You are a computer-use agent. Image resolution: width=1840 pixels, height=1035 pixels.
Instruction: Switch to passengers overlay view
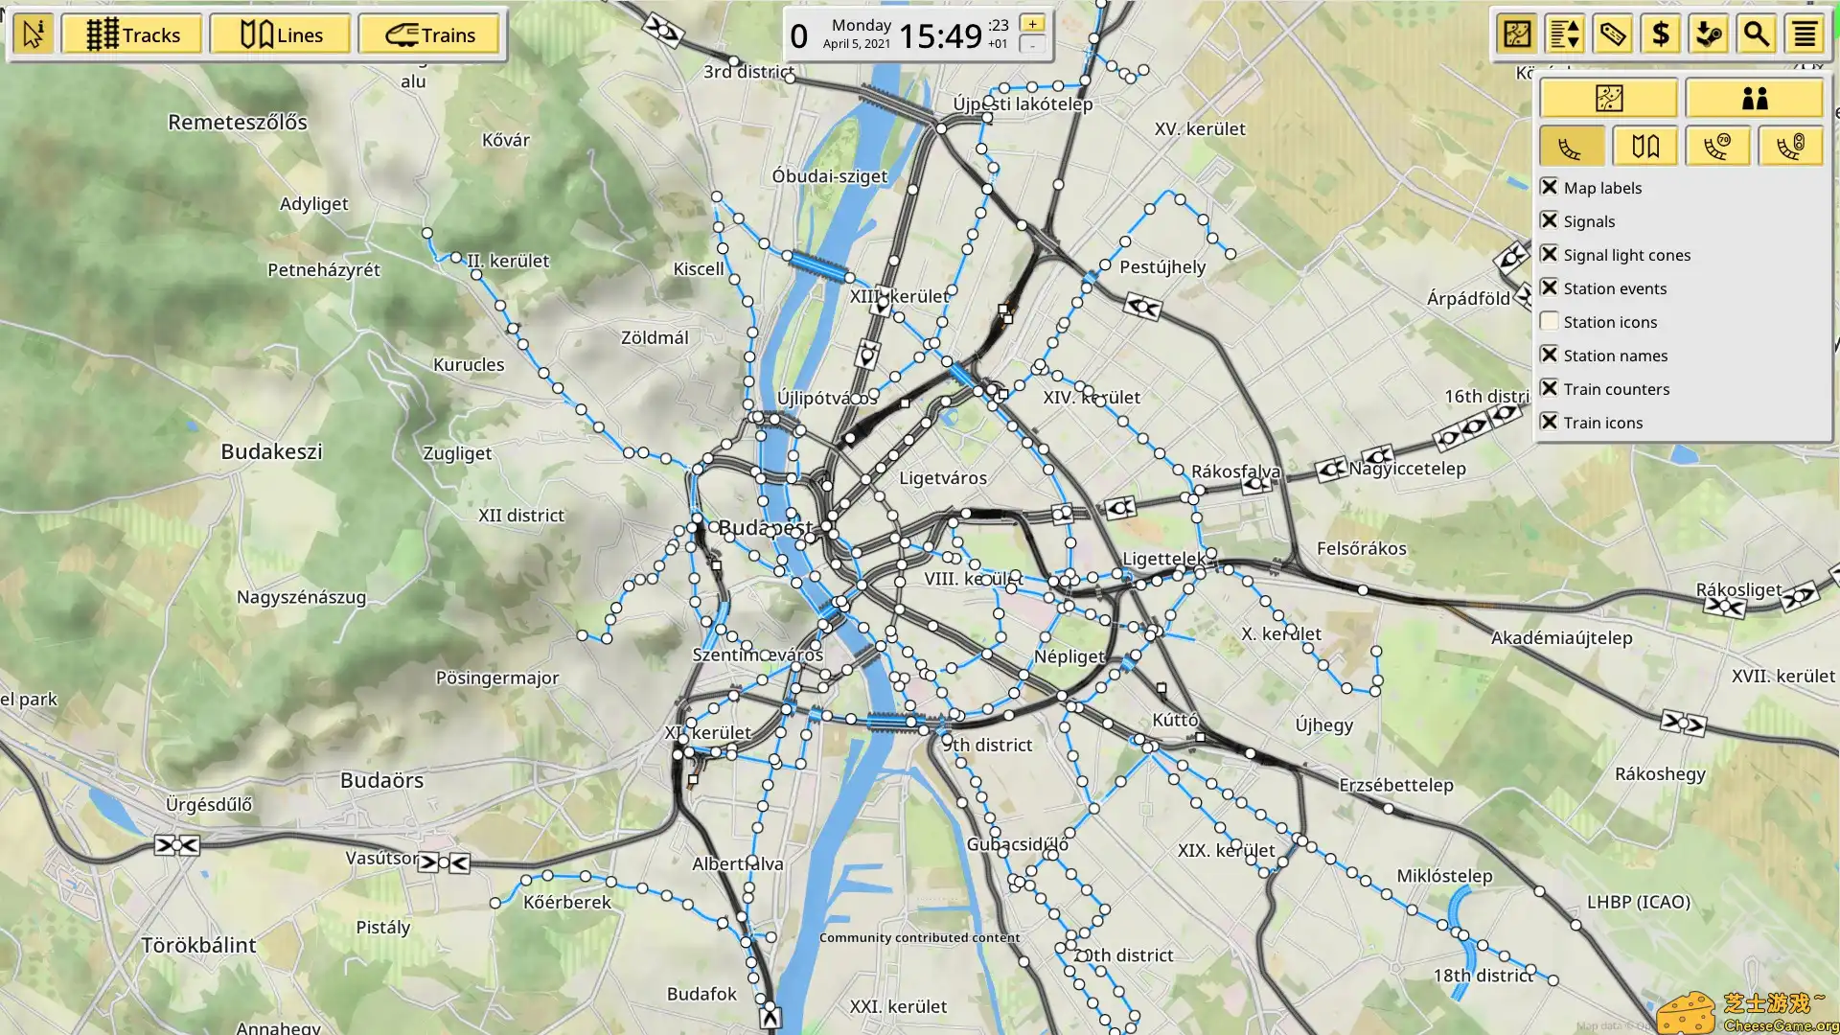(x=1755, y=98)
